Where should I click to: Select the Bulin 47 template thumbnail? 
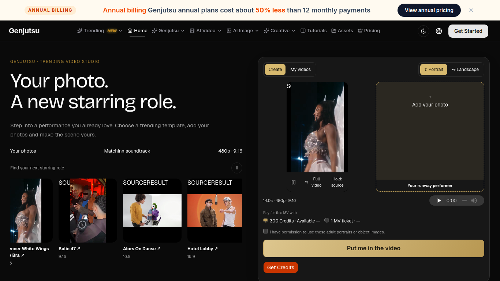click(x=88, y=210)
